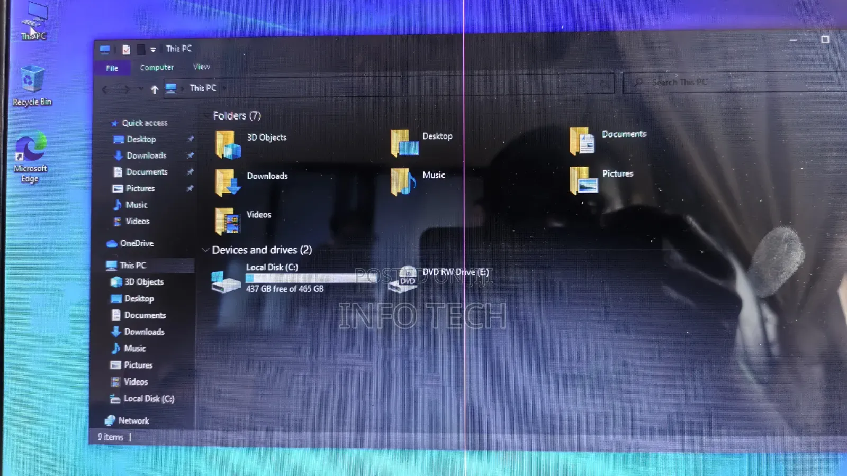Open address bar history dropdown
The image size is (847, 476).
click(582, 84)
